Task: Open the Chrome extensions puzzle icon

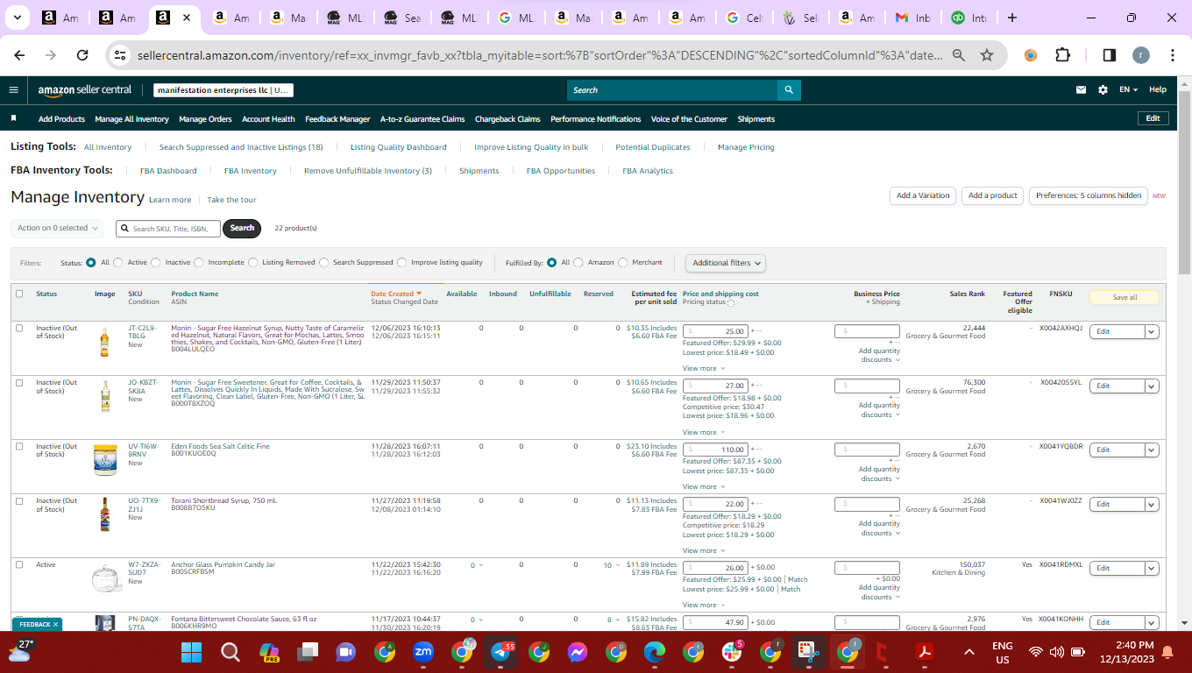Action: [x=1062, y=55]
